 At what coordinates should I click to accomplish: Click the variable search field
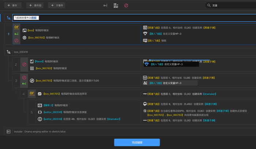(230, 5)
